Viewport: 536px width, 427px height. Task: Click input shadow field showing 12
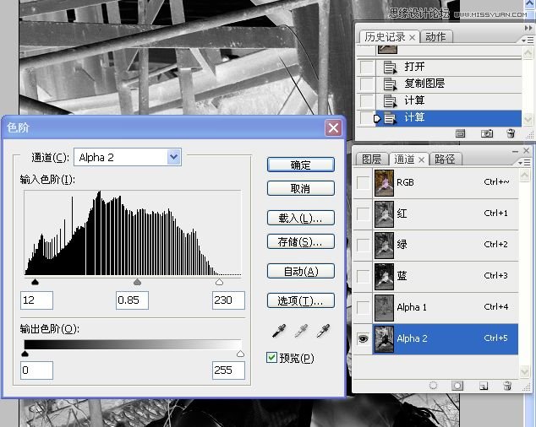[x=36, y=300]
